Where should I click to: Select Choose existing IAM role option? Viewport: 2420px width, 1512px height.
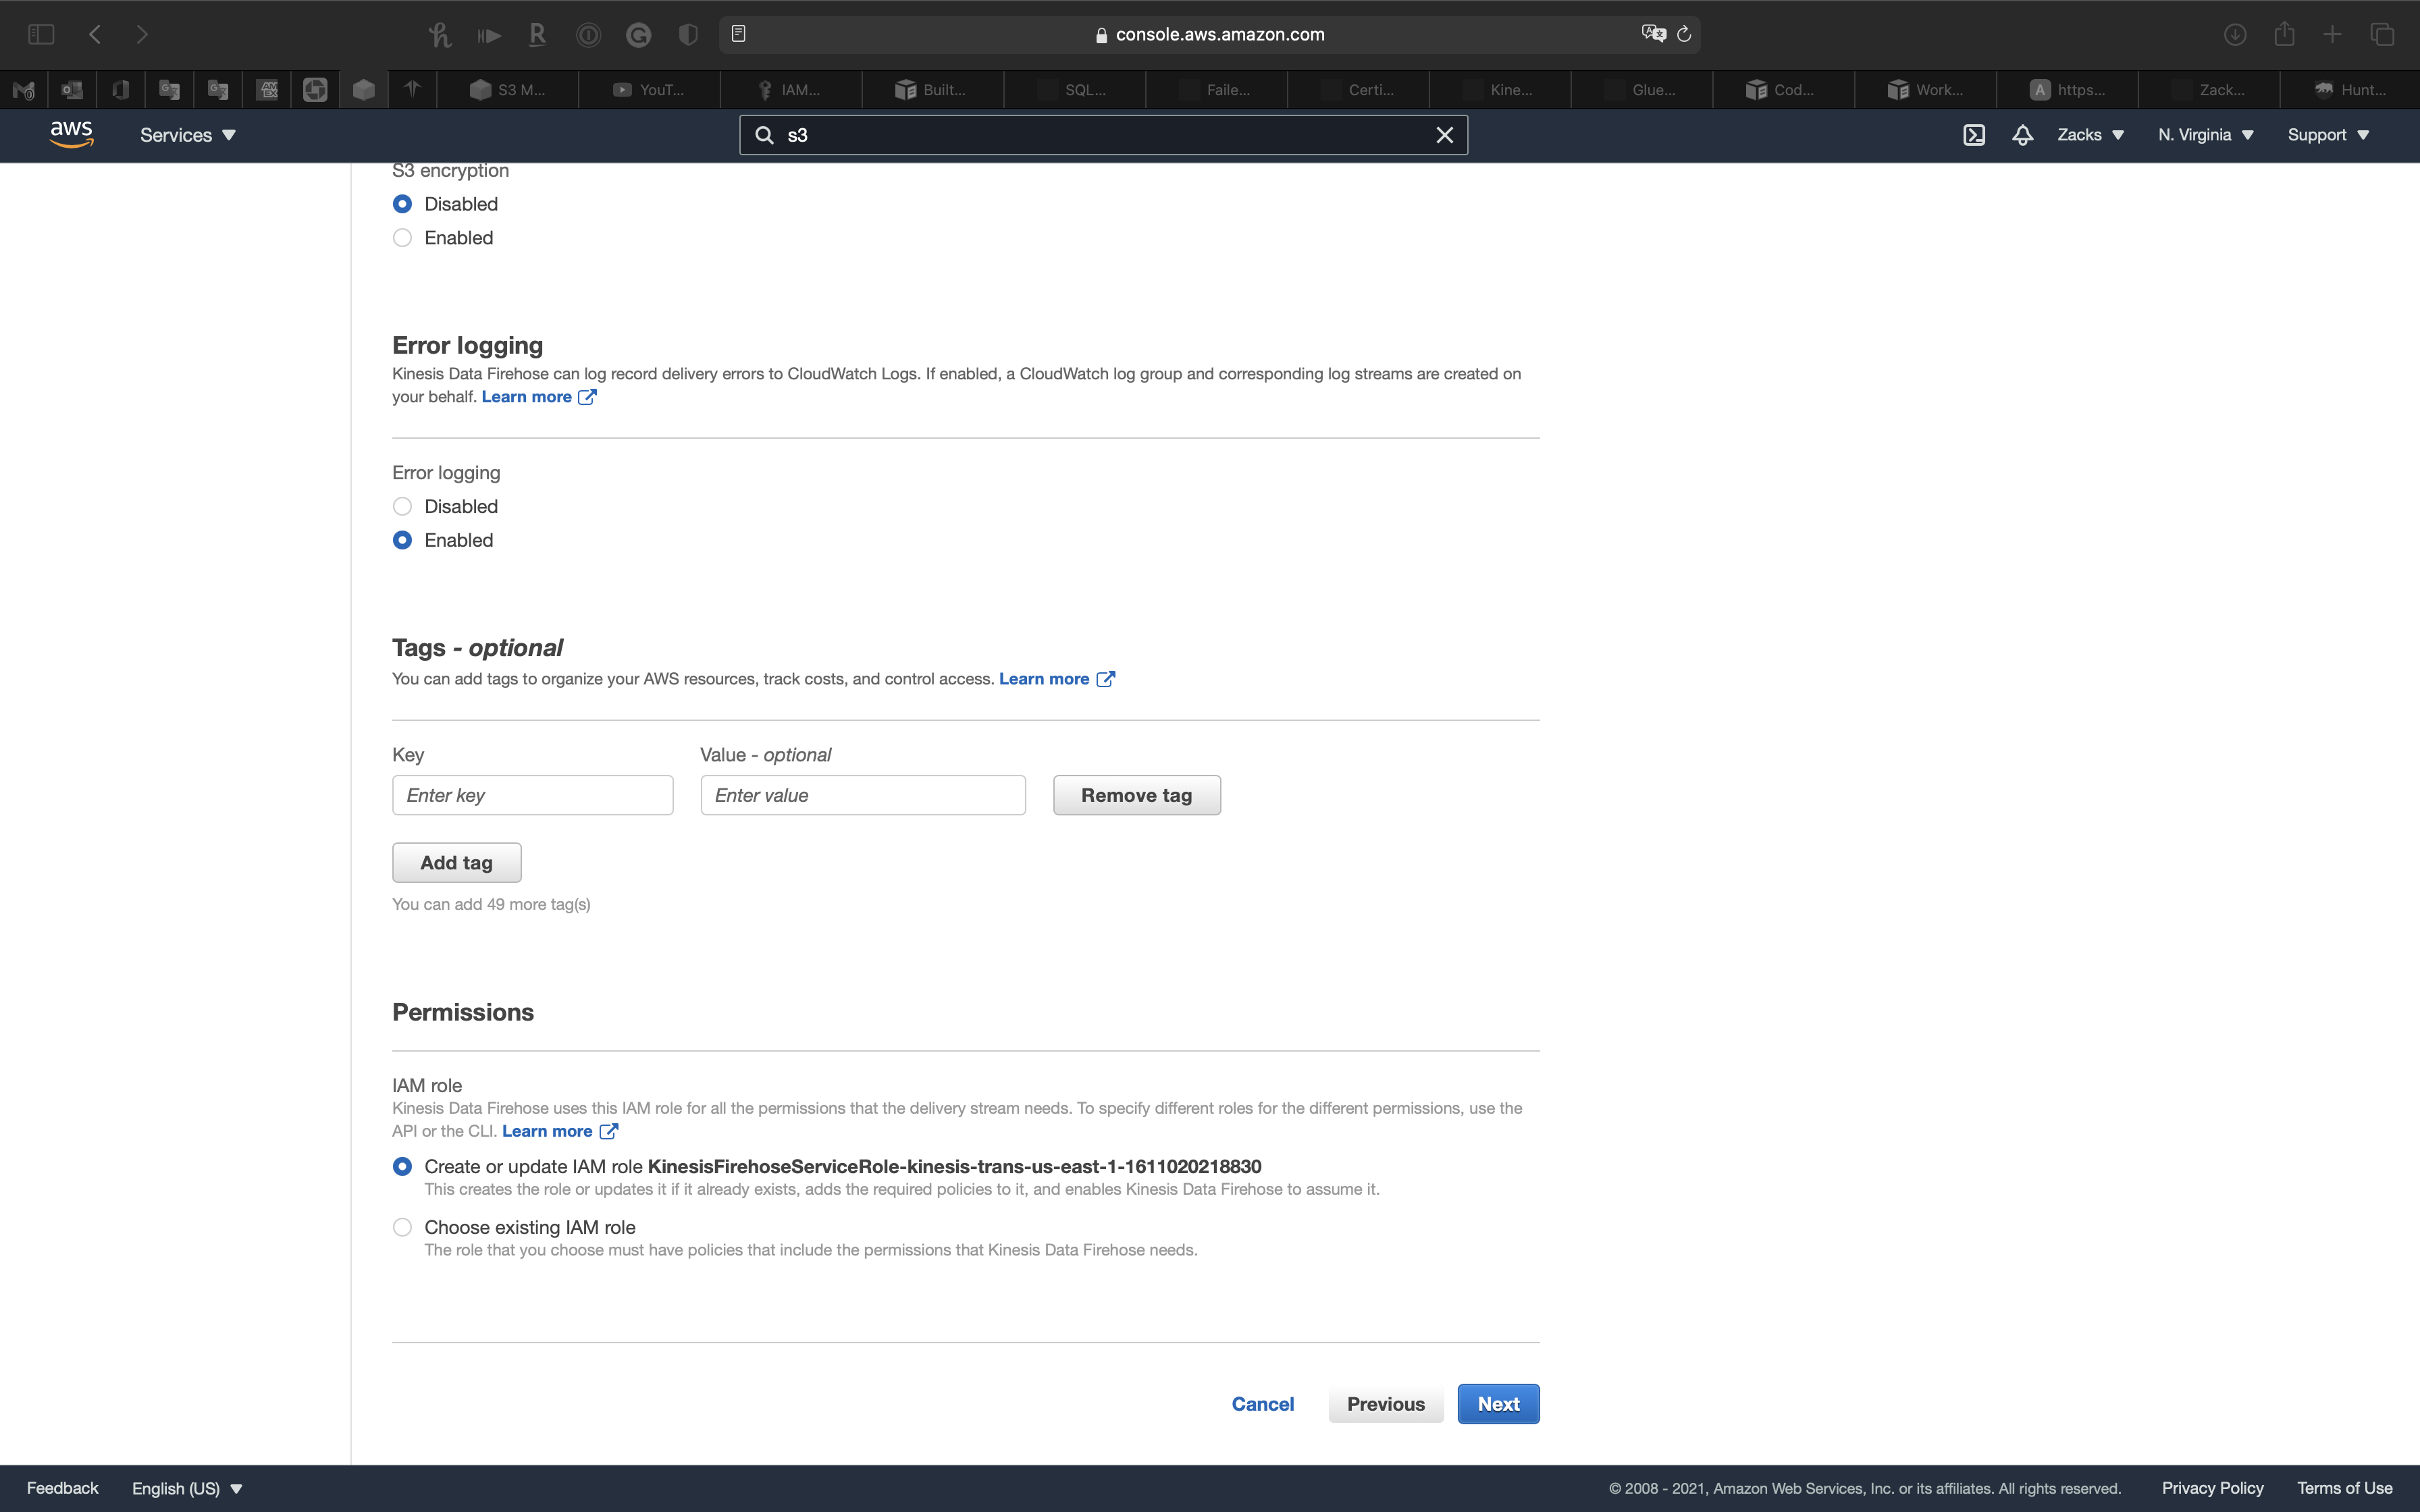click(x=402, y=1227)
